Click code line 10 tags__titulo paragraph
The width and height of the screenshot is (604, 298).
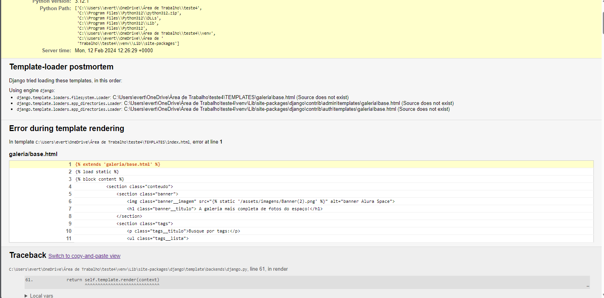(x=183, y=231)
